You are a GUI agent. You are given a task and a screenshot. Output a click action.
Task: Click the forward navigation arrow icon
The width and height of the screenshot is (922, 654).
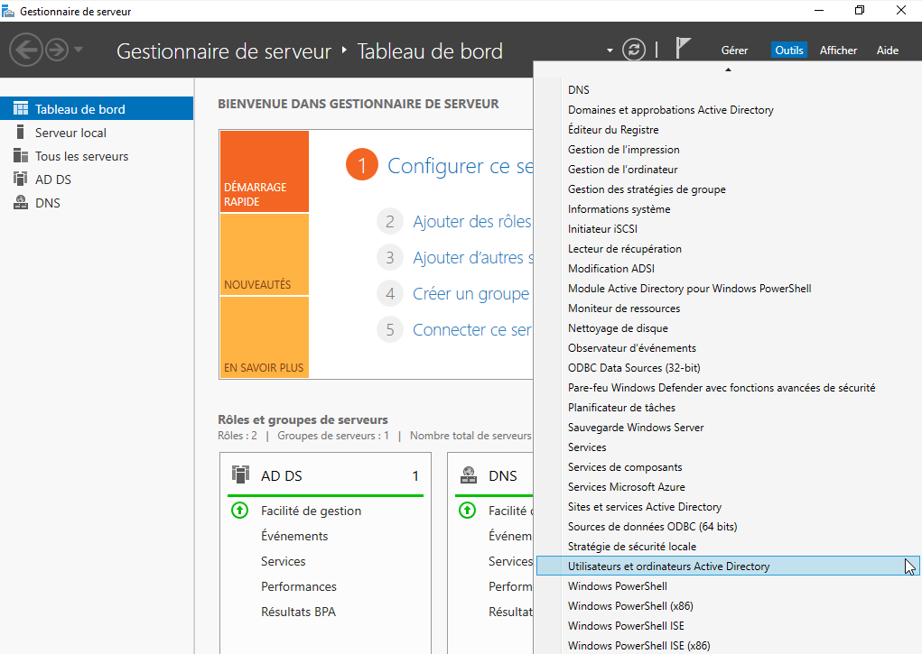pos(57,50)
